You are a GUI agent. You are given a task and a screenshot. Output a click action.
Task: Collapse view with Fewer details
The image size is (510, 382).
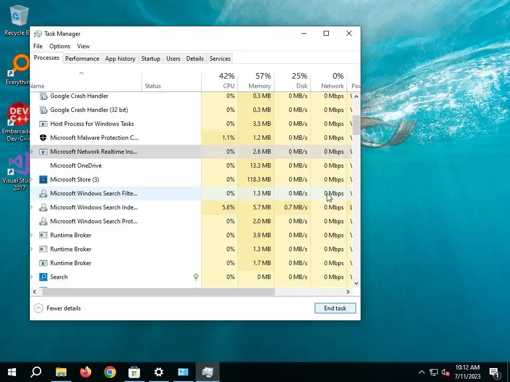tap(57, 308)
